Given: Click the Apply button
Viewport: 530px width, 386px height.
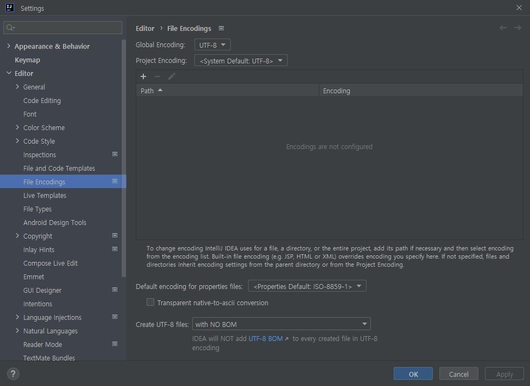Looking at the screenshot, I should pos(504,374).
